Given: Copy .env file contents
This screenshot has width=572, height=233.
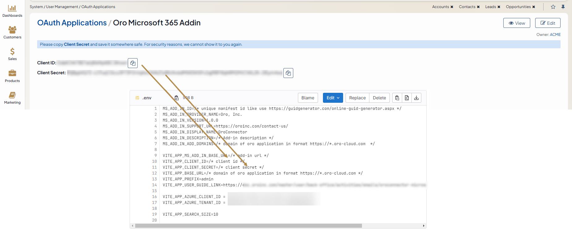Looking at the screenshot, I should pos(397,98).
